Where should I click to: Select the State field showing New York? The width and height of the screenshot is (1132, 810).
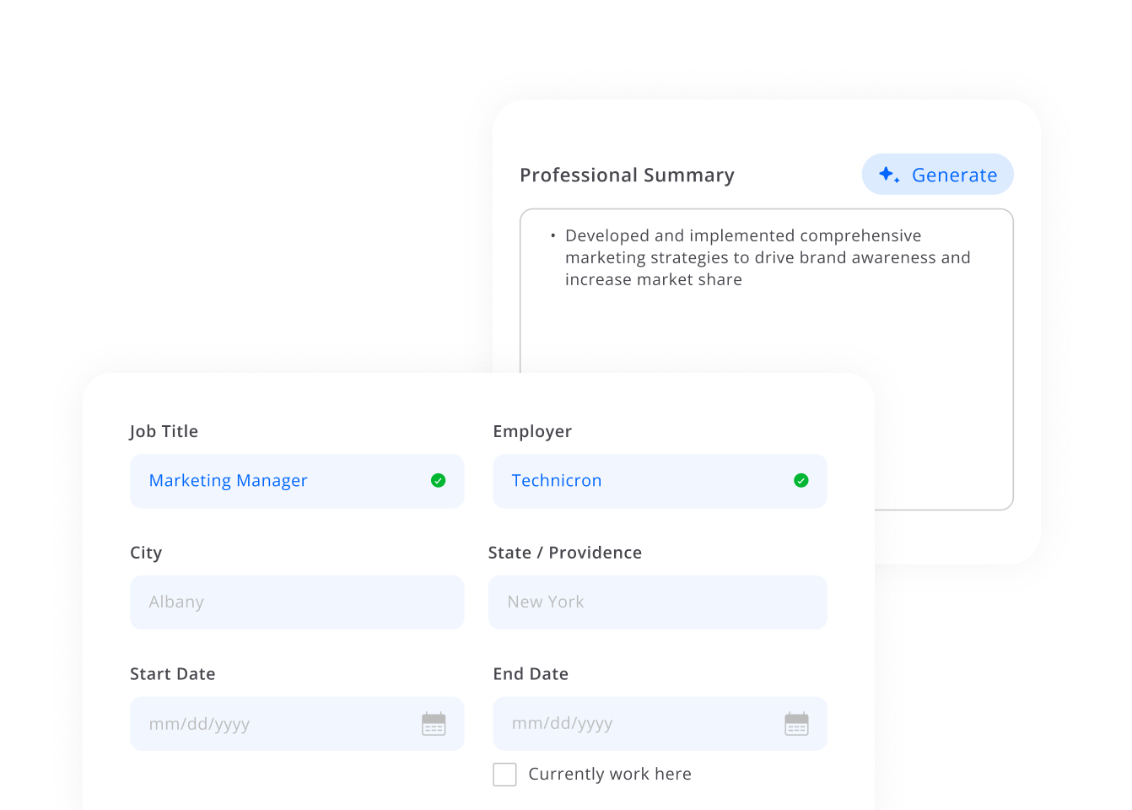pyautogui.click(x=657, y=602)
